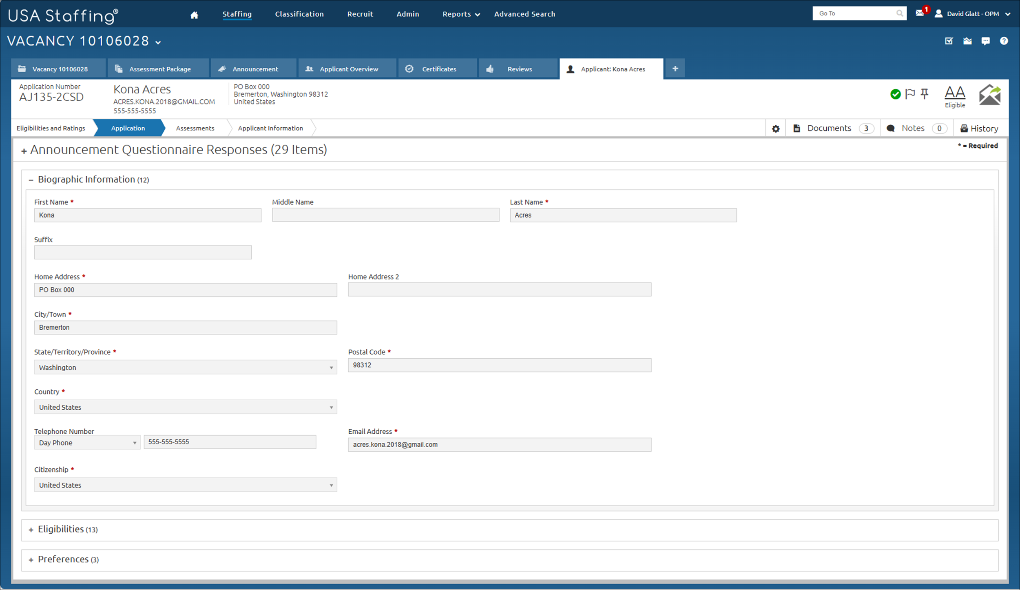
Task: Pin the applicant with the pushpin icon
Action: pos(925,94)
